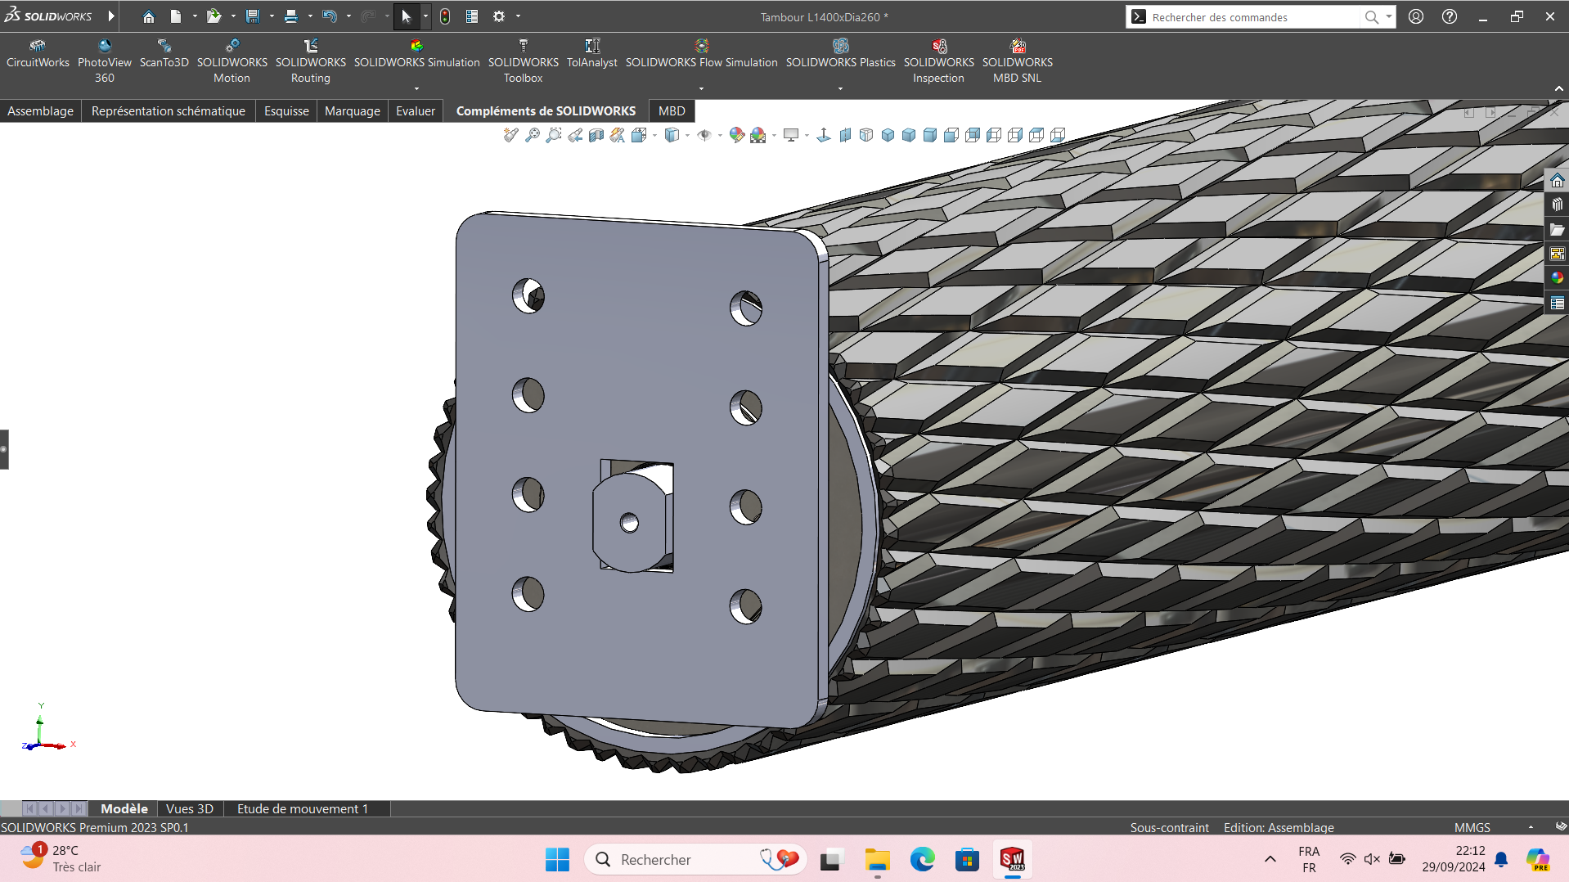Click the Open document folder icon

[x=214, y=16]
